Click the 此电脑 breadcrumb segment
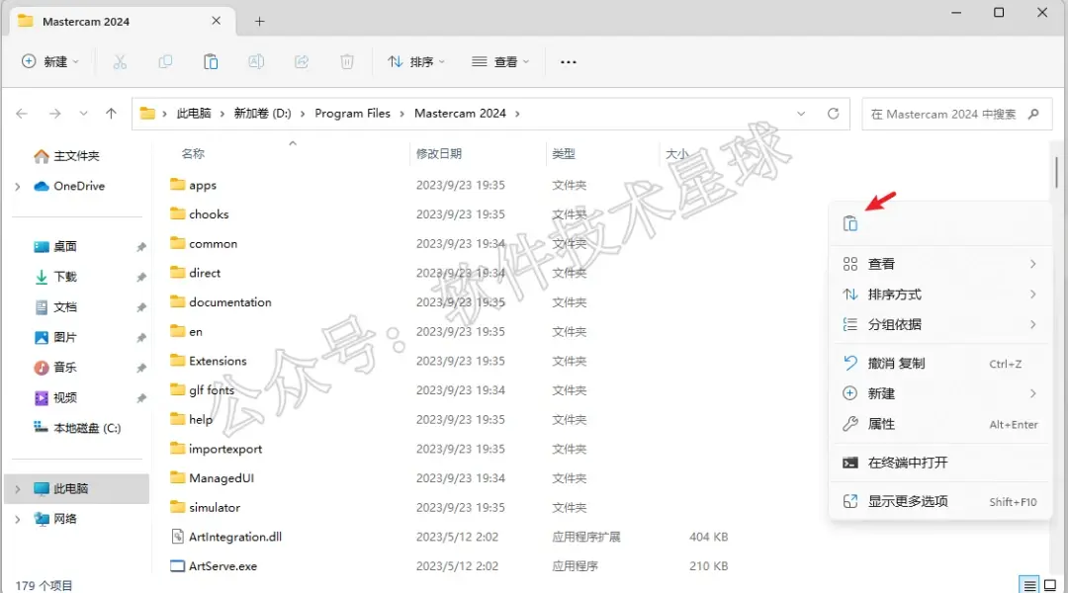Viewport: 1068px width, 593px height. 194,114
